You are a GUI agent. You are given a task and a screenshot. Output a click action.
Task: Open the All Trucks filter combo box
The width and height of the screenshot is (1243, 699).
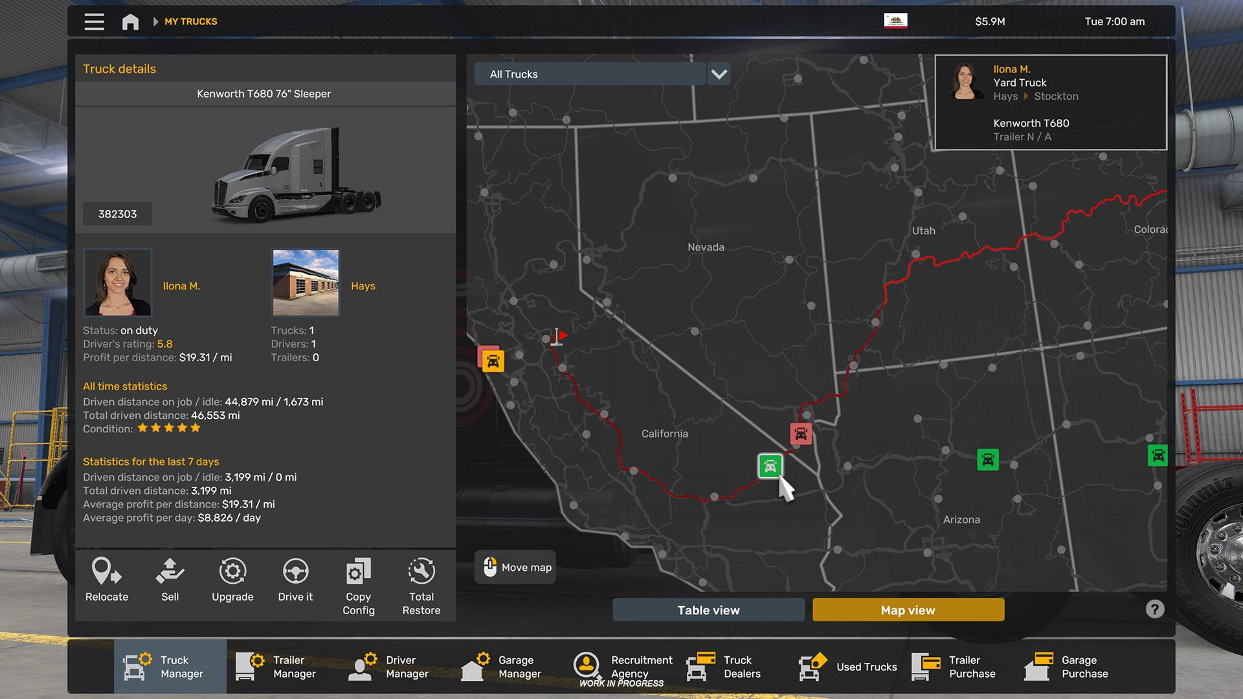[589, 74]
